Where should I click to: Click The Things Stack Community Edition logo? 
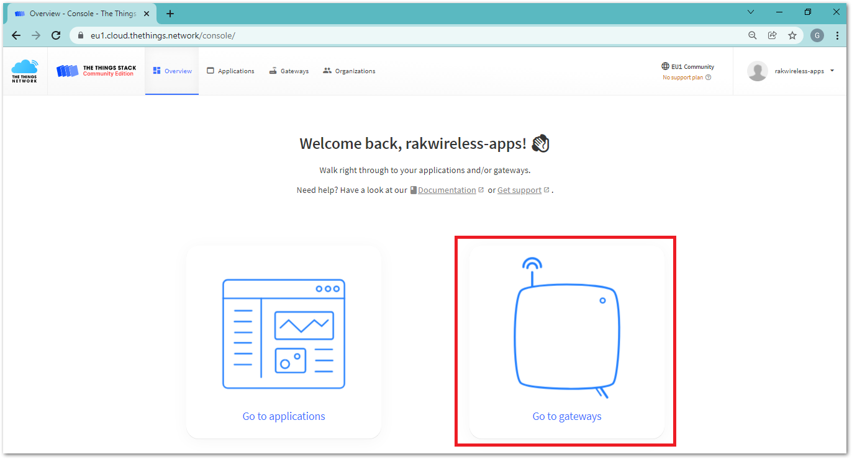click(x=96, y=70)
